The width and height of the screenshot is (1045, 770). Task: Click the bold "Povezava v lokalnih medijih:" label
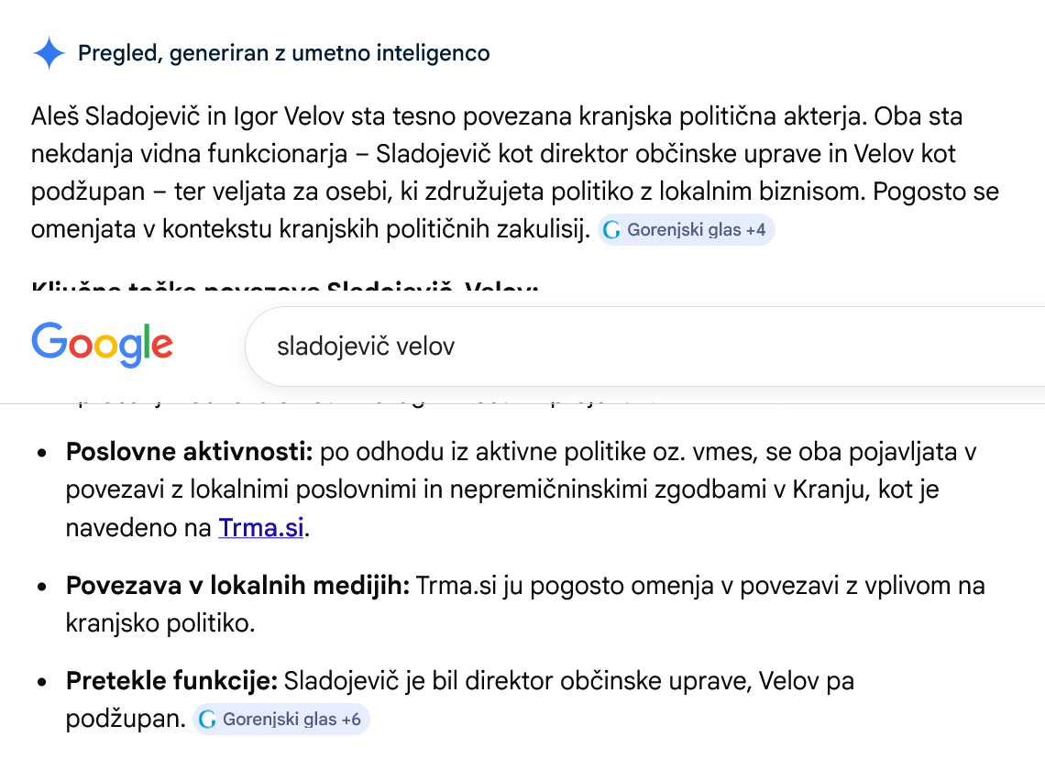point(237,585)
